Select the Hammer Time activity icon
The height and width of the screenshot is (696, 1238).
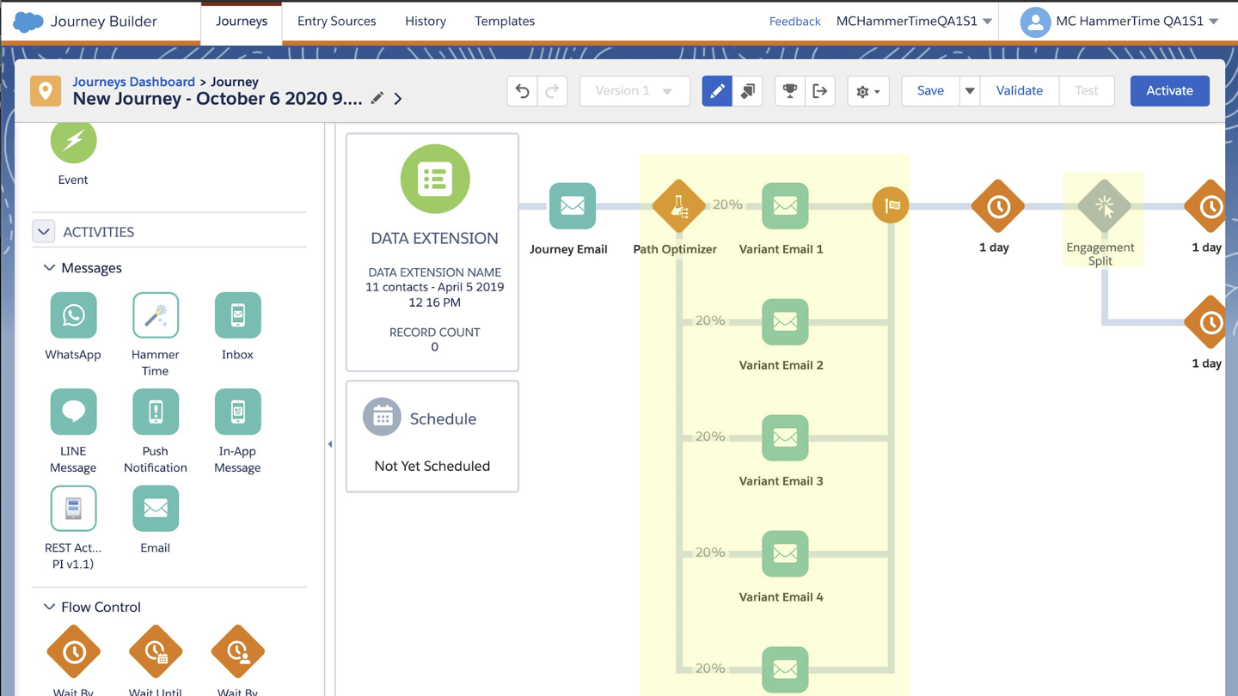tap(156, 315)
